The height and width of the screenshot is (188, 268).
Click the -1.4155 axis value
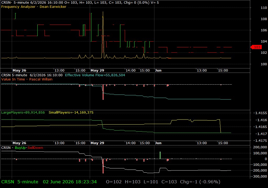pyautogui.click(x=260, y=113)
